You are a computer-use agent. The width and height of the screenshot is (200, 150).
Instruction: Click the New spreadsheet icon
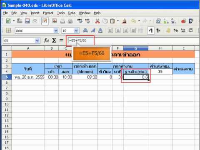[8, 21]
